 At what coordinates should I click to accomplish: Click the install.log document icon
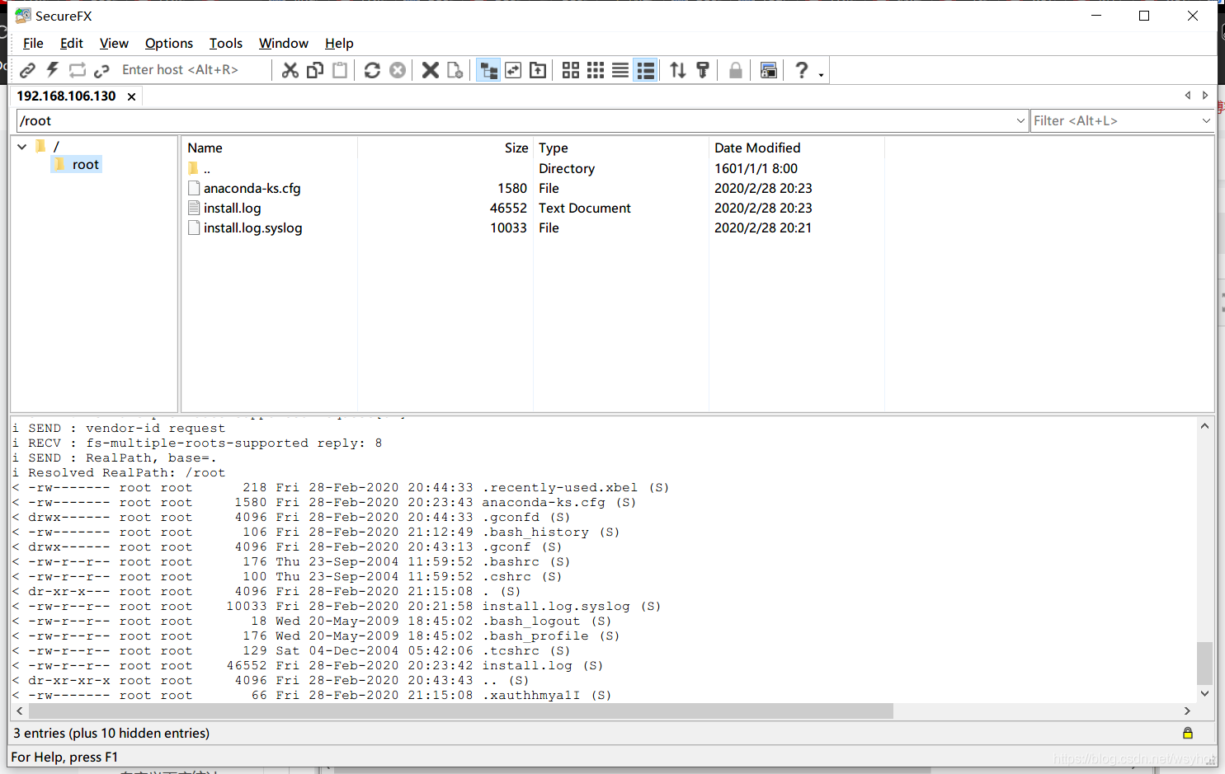pyautogui.click(x=194, y=209)
